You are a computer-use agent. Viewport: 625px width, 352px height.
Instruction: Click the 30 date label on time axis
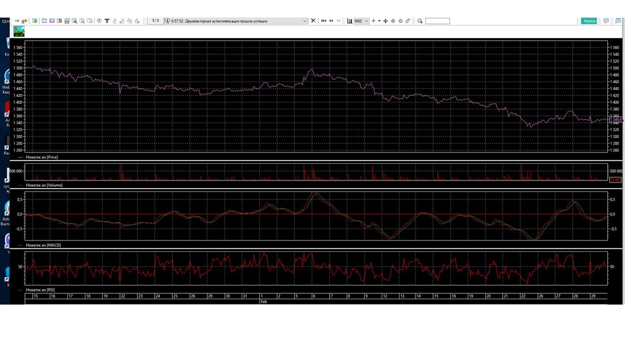pos(228,296)
